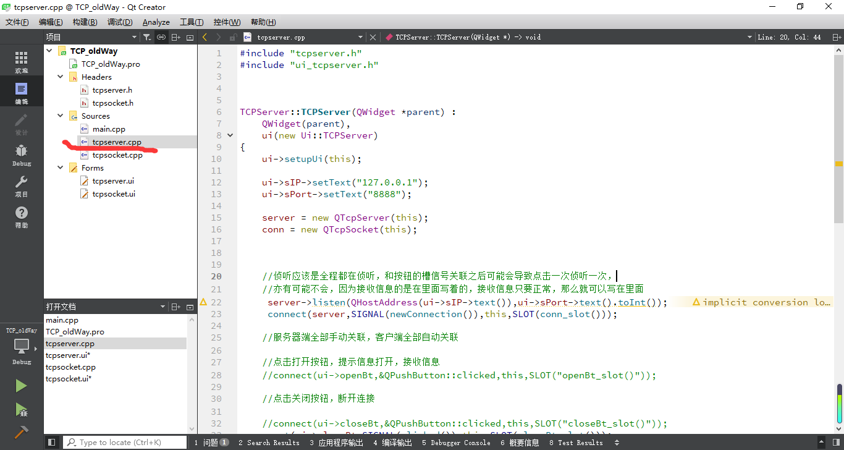Toggle the file read-only lock icon
Screen dimensions: 844x450
click(233, 37)
